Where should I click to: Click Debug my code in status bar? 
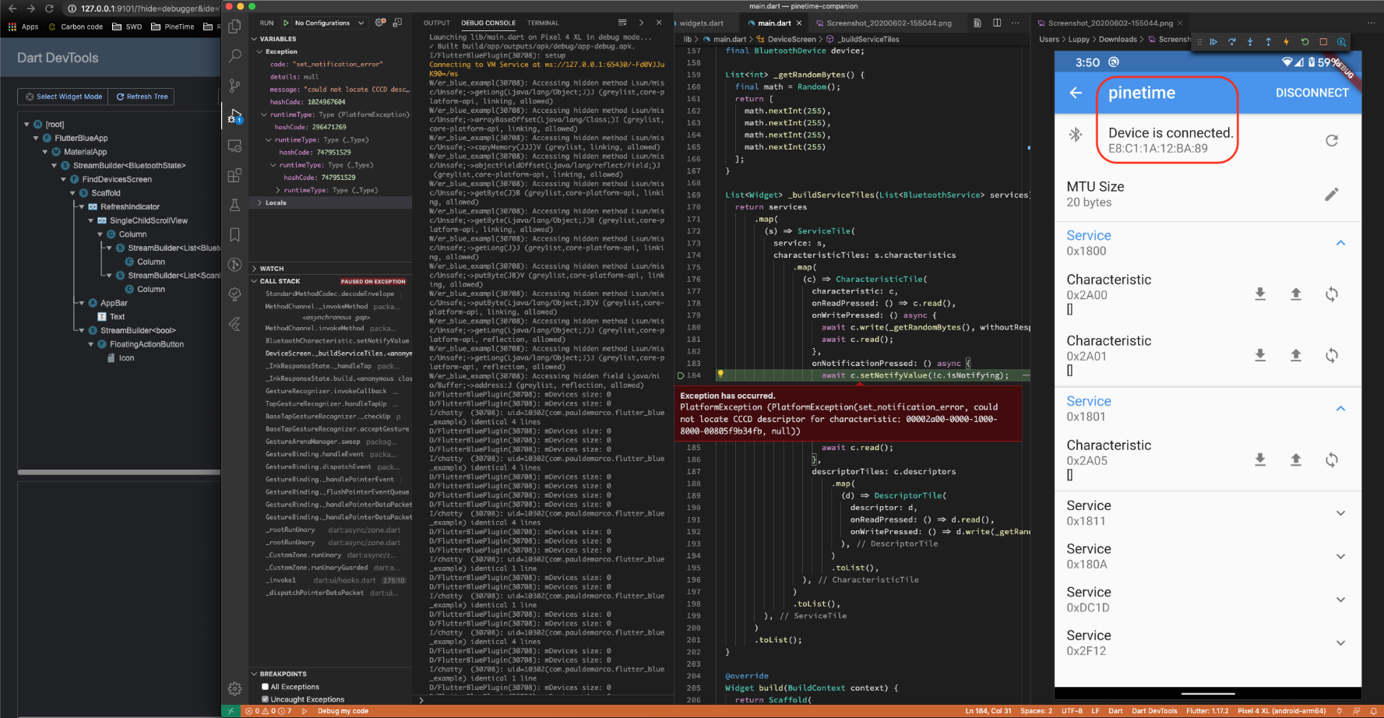click(x=343, y=711)
